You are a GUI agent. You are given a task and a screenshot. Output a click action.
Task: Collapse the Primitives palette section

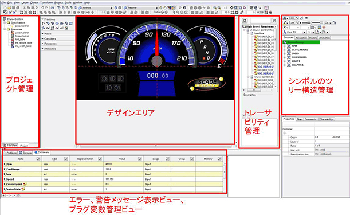click(x=42, y=19)
